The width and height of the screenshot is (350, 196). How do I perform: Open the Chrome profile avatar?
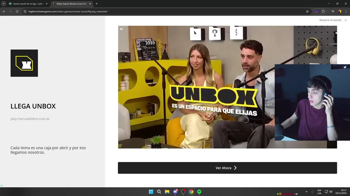(339, 11)
